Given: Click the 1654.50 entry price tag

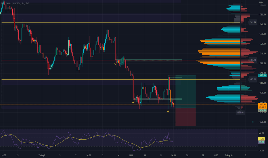Looking at the screenshot, I should [262, 110].
